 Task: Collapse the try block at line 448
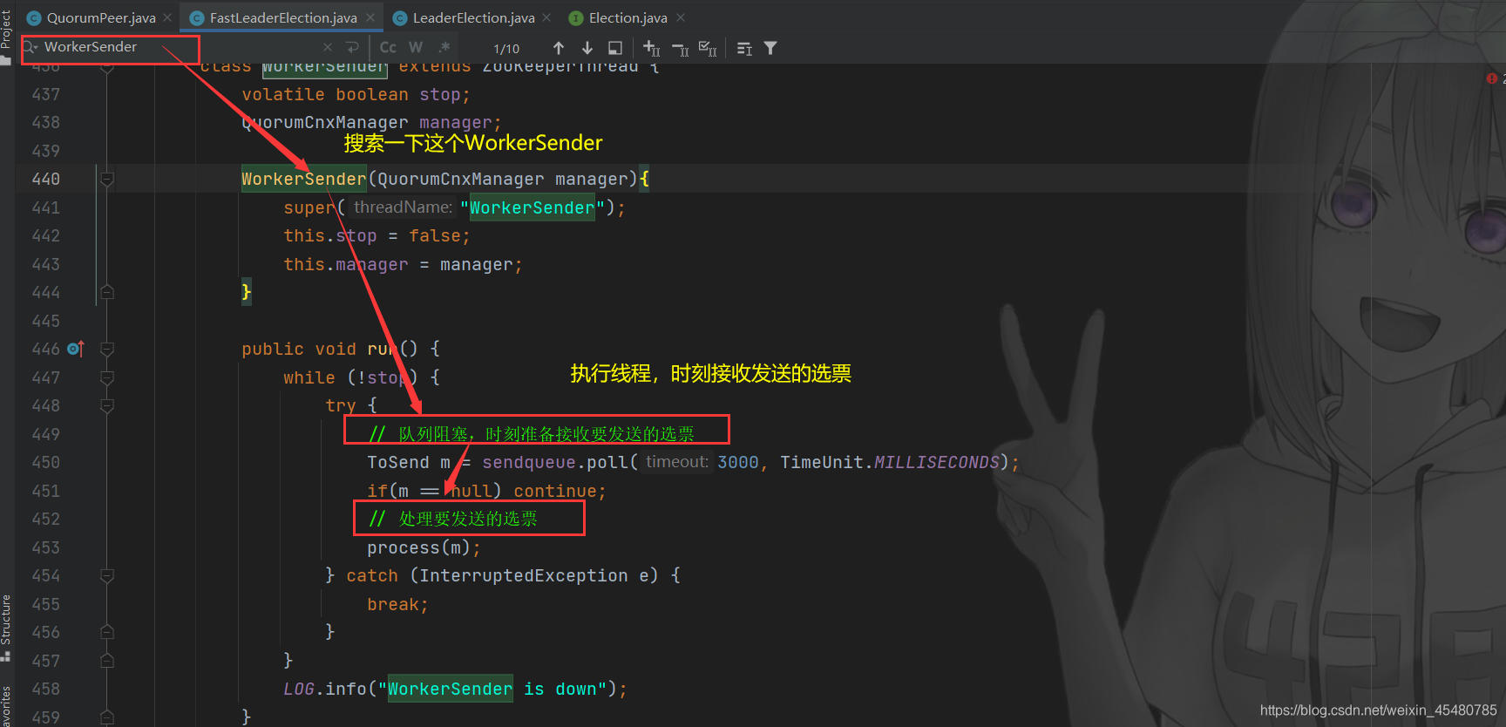(107, 405)
